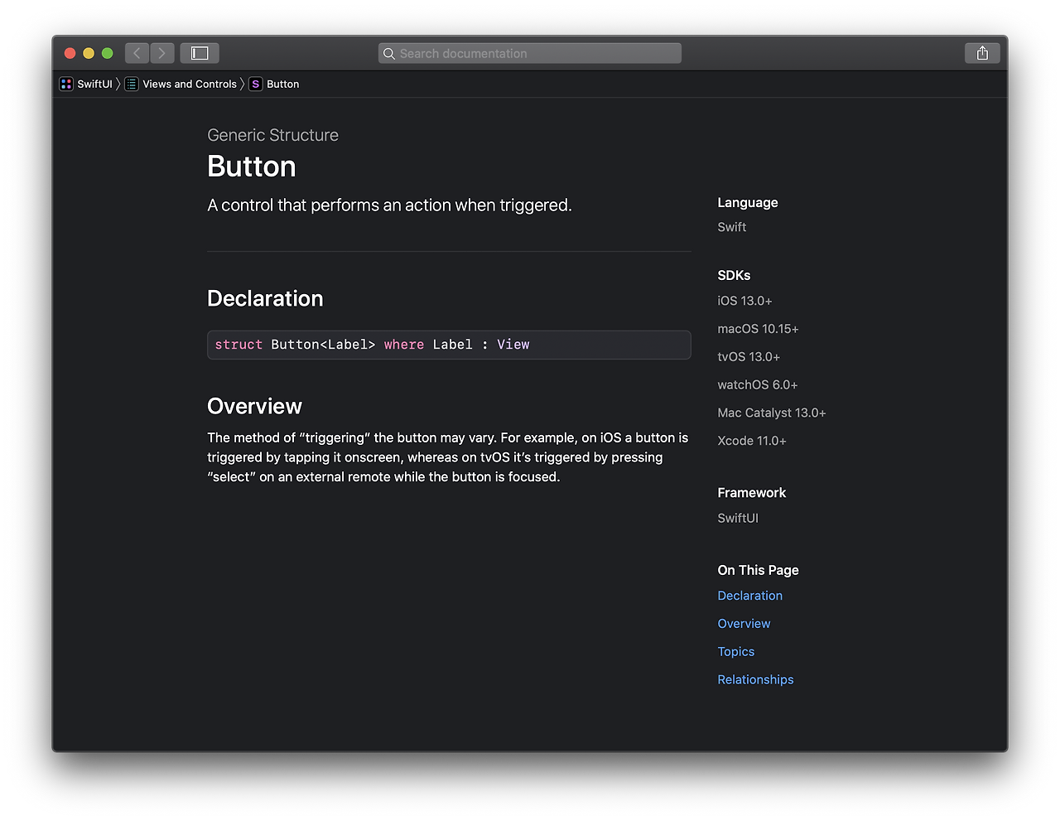Jump to the Relationships section link
Image resolution: width=1060 pixels, height=821 pixels.
point(755,679)
